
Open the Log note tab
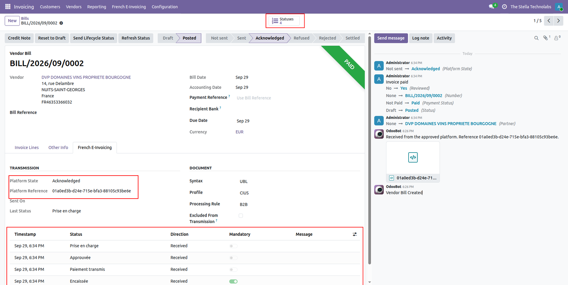tap(421, 38)
